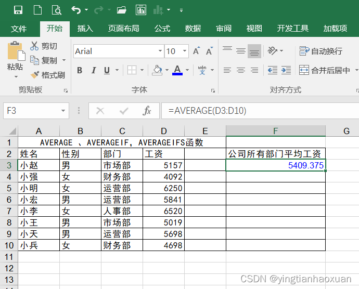This screenshot has width=359, height=289.
Task: Switch to the 页面布局 tab
Action: (x=124, y=29)
